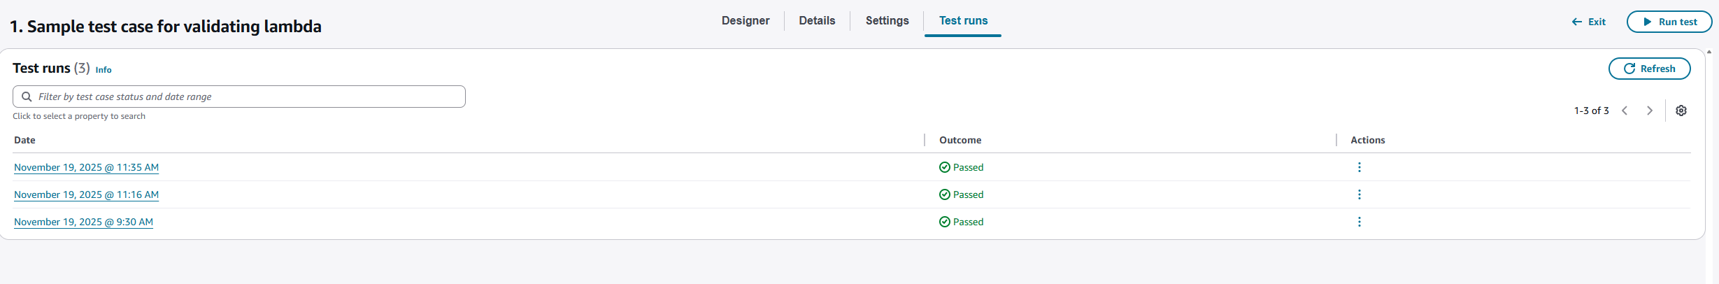The width and height of the screenshot is (1719, 284).
Task: Exit the test case view
Action: click(1589, 22)
